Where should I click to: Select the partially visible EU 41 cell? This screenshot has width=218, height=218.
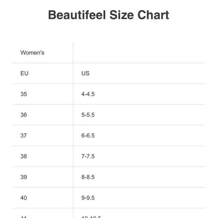pyautogui.click(x=43, y=213)
